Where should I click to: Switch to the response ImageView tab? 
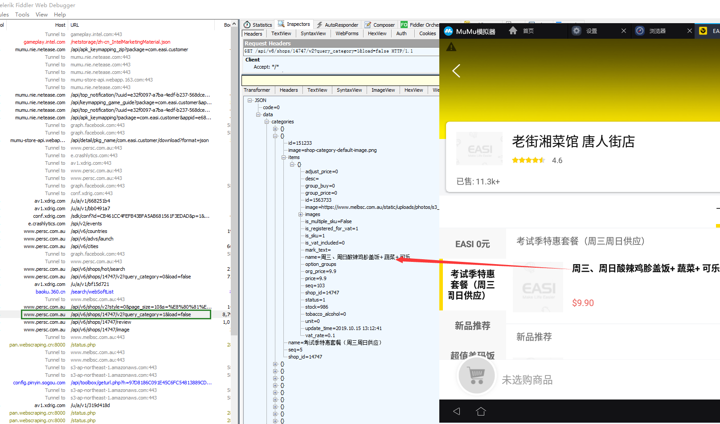tap(383, 90)
